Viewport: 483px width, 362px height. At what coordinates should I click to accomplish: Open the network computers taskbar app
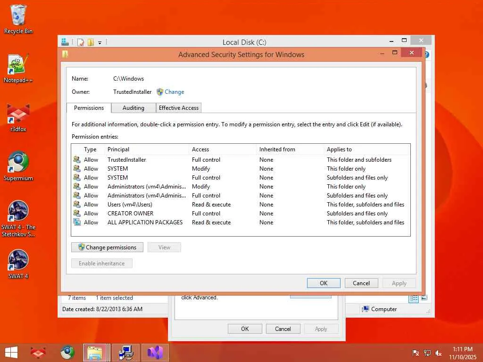click(126, 353)
